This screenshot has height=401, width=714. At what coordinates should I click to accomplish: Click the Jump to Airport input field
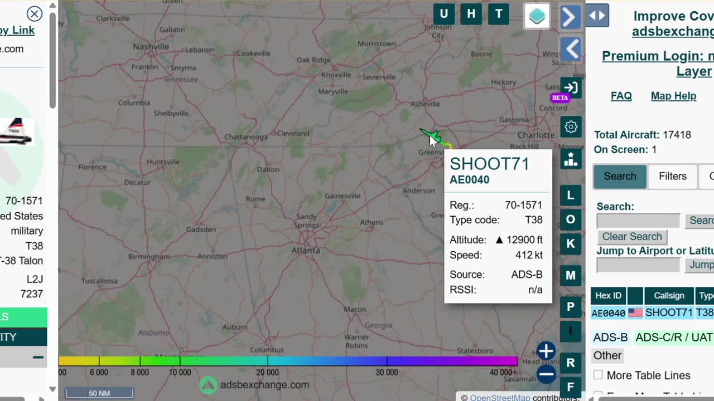tap(638, 265)
